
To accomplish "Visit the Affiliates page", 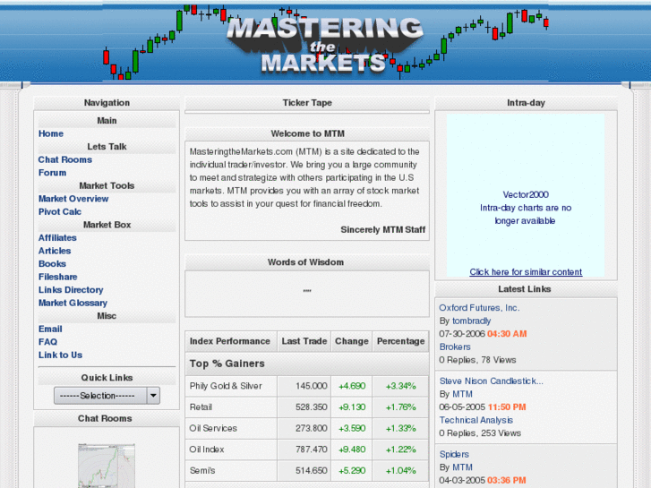I will (57, 238).
